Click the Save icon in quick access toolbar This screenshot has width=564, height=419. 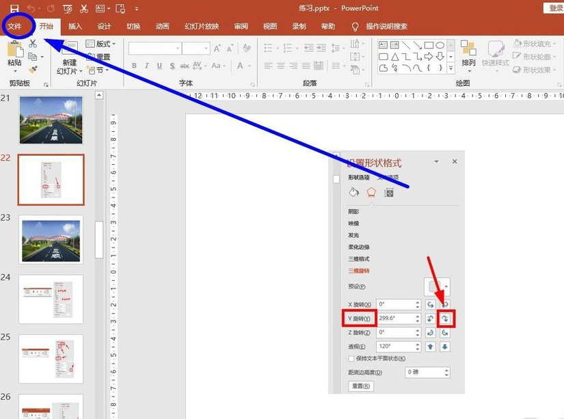point(14,9)
